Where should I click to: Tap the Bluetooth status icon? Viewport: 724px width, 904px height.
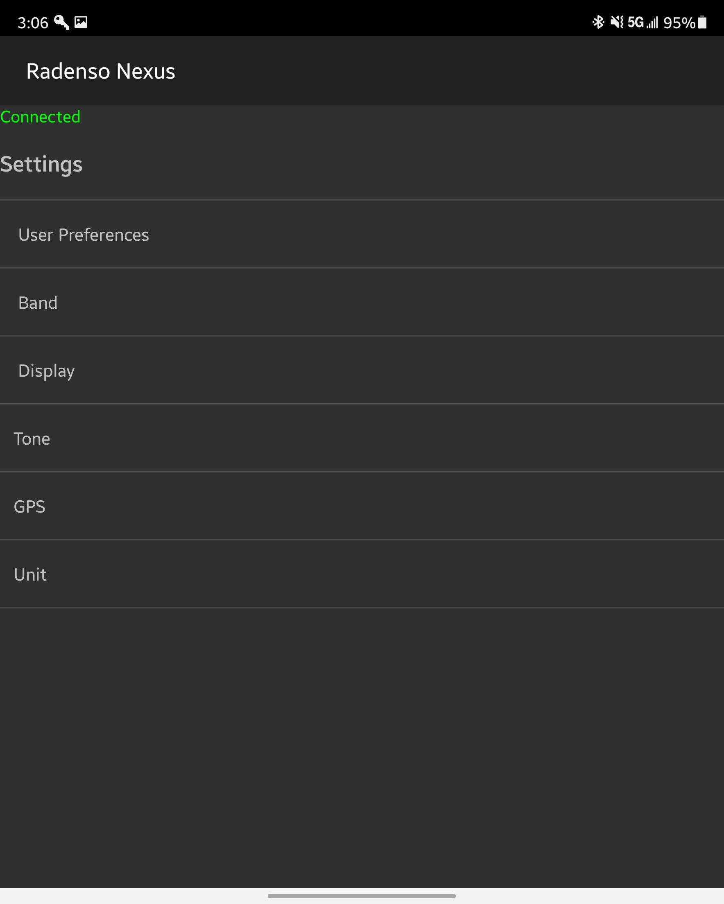point(598,22)
